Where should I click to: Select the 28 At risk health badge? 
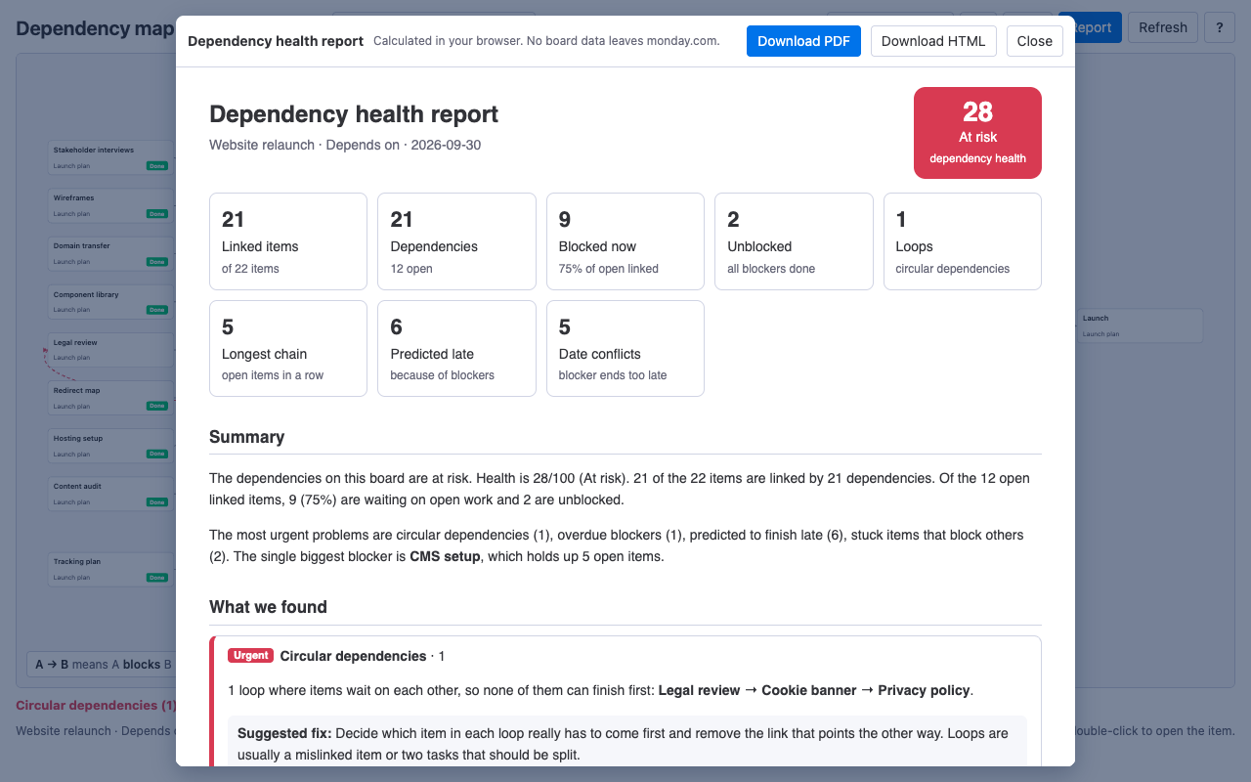977,133
